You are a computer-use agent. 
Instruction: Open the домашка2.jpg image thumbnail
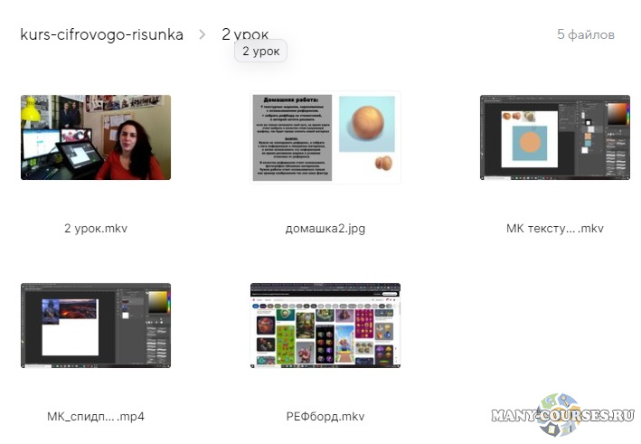coord(325,137)
